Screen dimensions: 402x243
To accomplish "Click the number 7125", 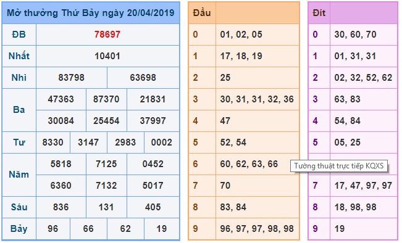I will 106,164.
